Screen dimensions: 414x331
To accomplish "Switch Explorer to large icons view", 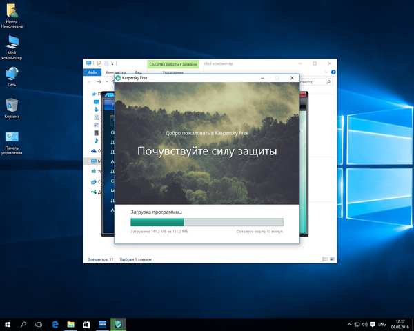I will (x=332, y=259).
